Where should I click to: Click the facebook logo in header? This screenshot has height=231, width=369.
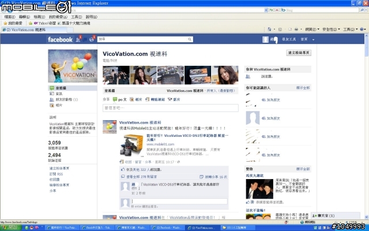pos(60,39)
